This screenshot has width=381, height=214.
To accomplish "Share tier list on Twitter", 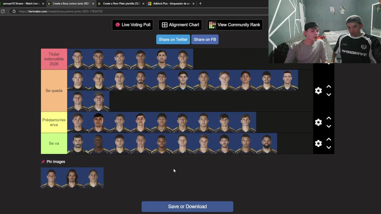I will 173,40.
